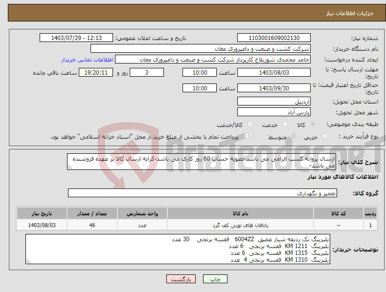Viewport: 386px width, 292px height.
Task: Click the remaining time 19:20:11 field
Action: click(x=96, y=72)
